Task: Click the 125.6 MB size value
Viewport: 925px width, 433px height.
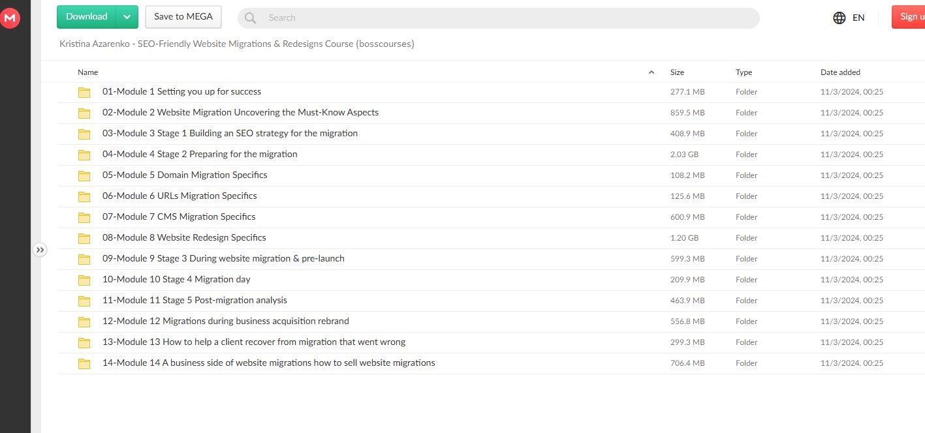Action: pyautogui.click(x=687, y=196)
